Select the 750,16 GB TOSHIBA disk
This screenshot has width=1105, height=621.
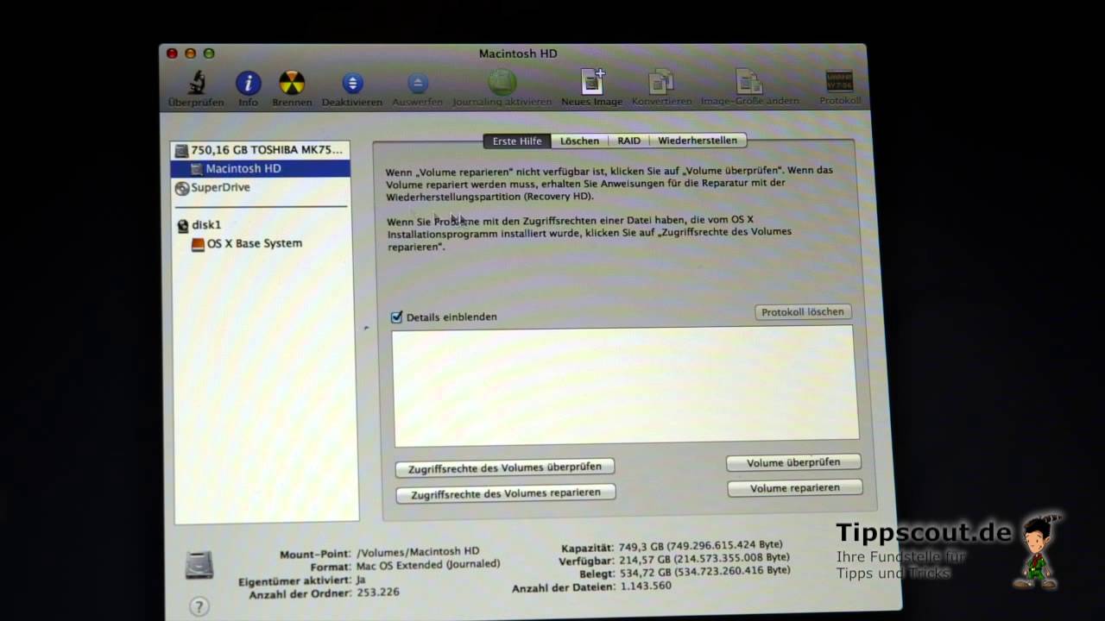point(260,150)
